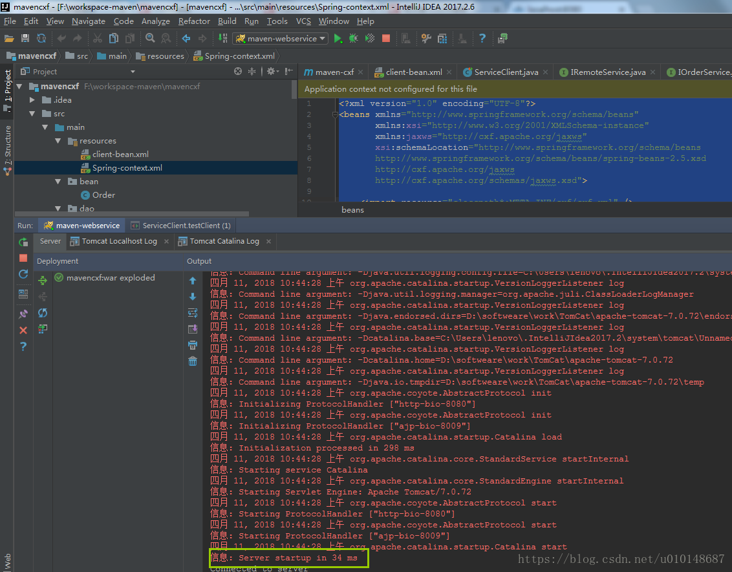The width and height of the screenshot is (732, 572).
Task: Click Hide Project panel icon
Action: [289, 71]
